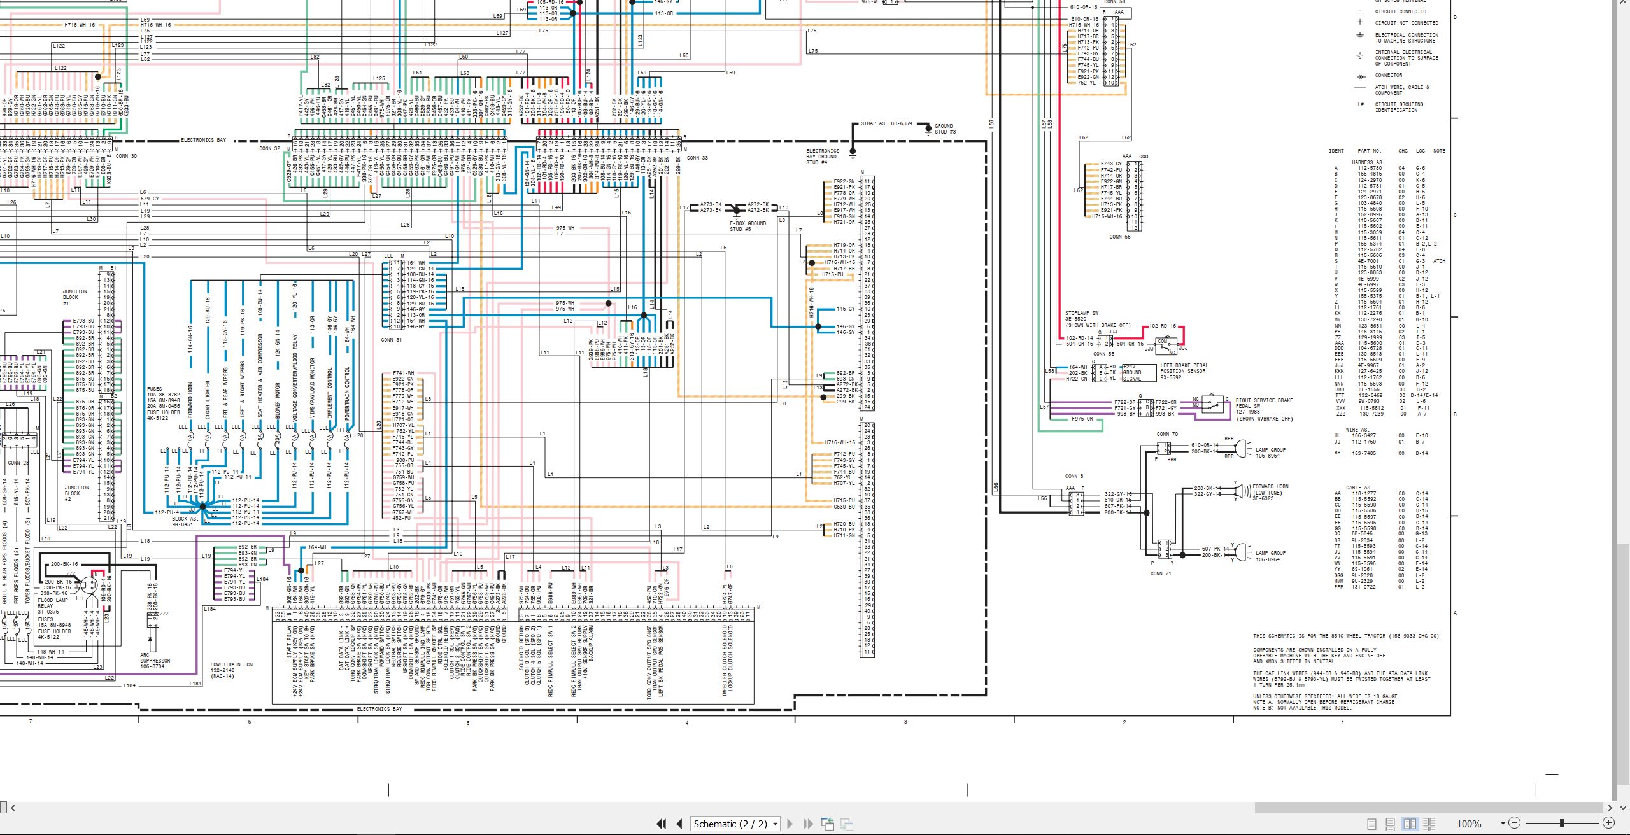Go to the next page
The width and height of the screenshot is (1630, 835).
coord(790,824)
